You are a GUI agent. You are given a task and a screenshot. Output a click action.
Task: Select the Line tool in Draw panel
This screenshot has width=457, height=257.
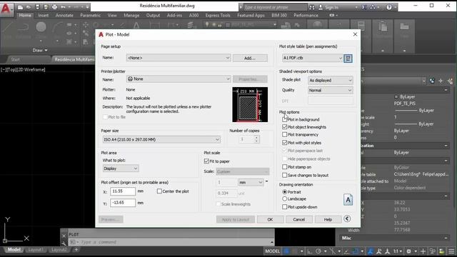tap(8, 28)
